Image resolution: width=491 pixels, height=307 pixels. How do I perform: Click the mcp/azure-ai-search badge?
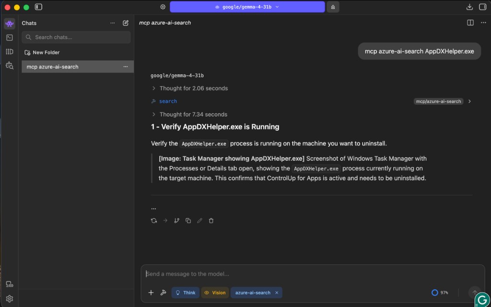pos(438,101)
